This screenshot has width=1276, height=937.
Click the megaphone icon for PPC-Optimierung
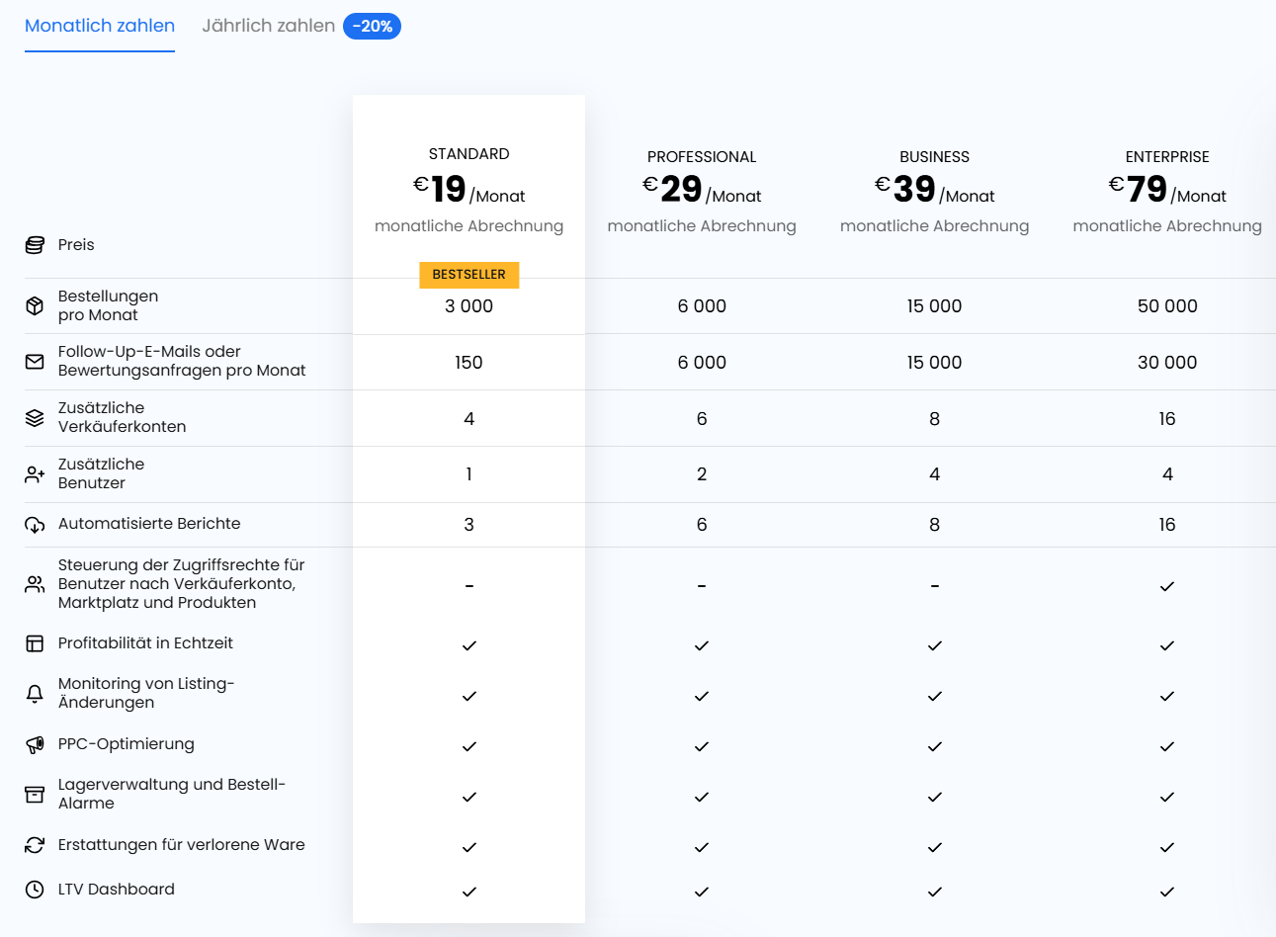(x=35, y=745)
